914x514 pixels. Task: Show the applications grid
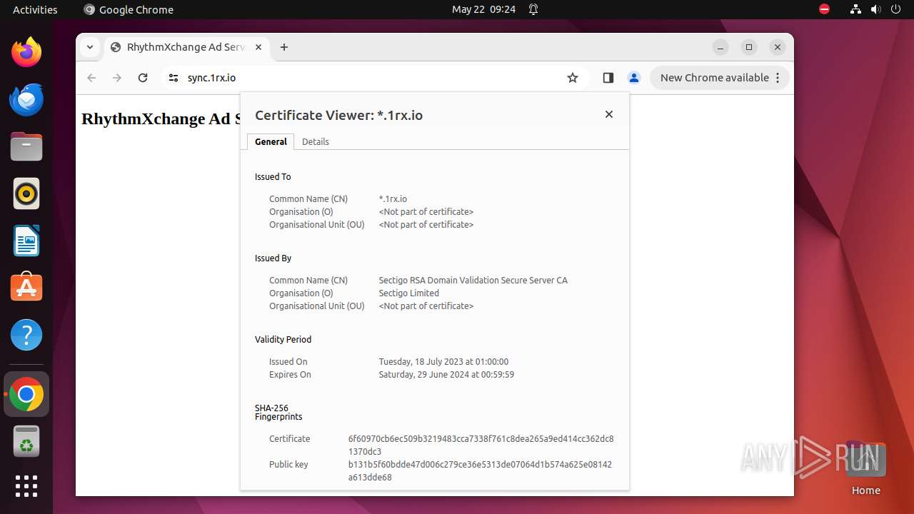coord(26,486)
